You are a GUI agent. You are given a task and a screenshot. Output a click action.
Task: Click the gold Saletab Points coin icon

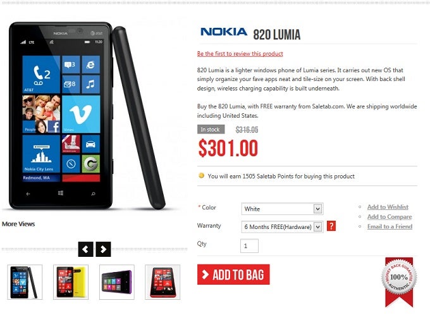201,175
